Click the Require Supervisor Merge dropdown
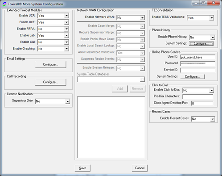222x176 pixels. tap(131, 33)
